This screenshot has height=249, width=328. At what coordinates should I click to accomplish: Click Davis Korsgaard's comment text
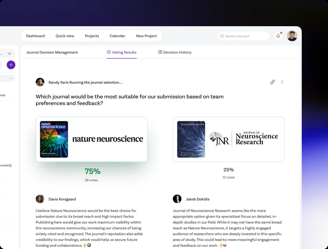pyautogui.click(x=89, y=228)
